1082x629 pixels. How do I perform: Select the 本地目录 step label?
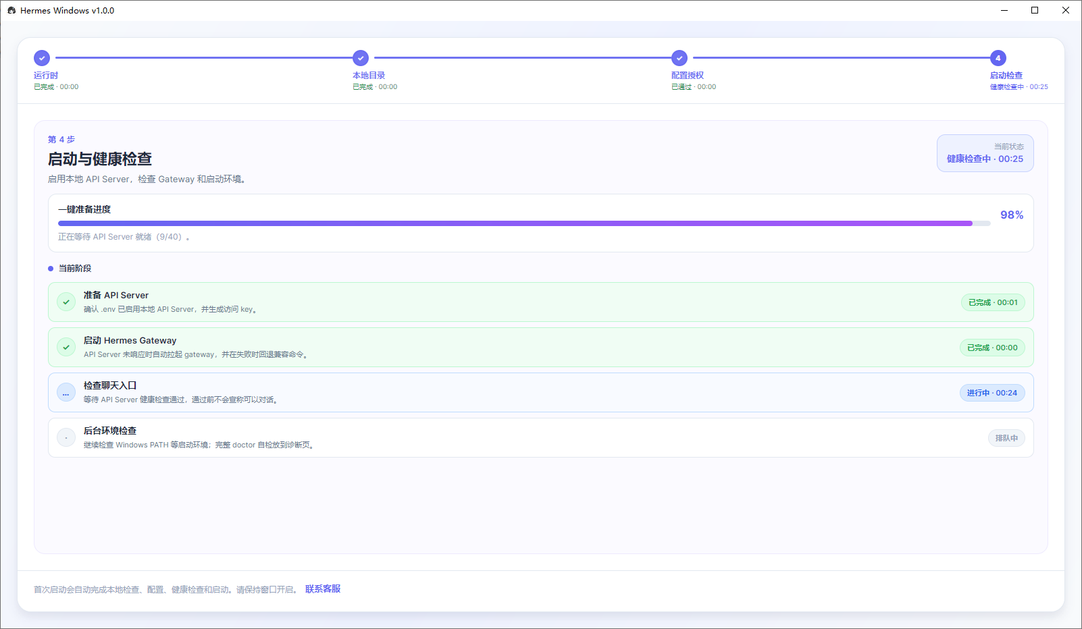[369, 76]
